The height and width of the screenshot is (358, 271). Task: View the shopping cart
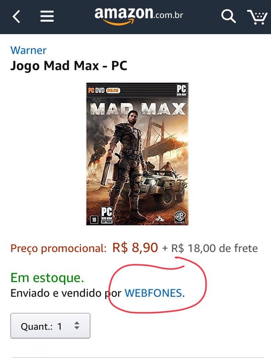(x=257, y=17)
